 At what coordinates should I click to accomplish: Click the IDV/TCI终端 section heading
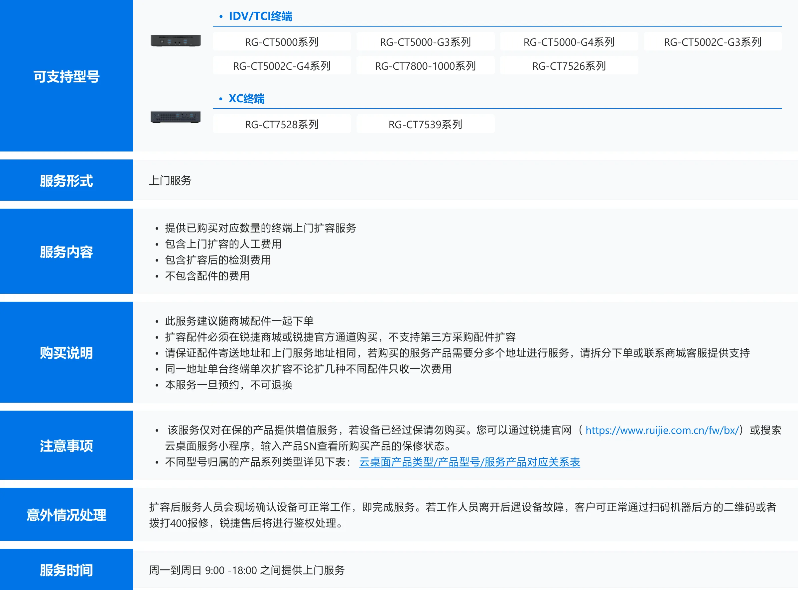260,16
